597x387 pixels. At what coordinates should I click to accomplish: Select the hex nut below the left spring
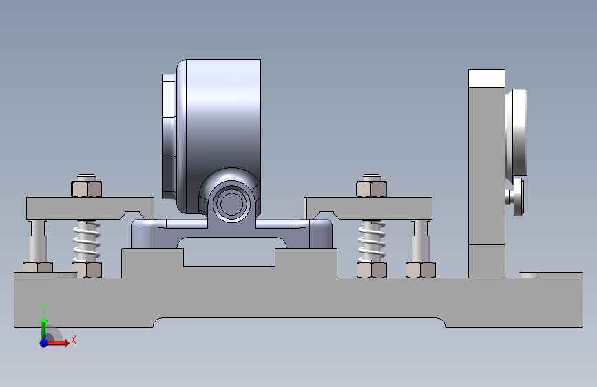coord(87,270)
